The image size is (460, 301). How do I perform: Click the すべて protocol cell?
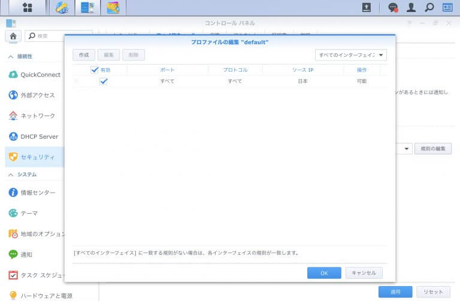(x=235, y=81)
